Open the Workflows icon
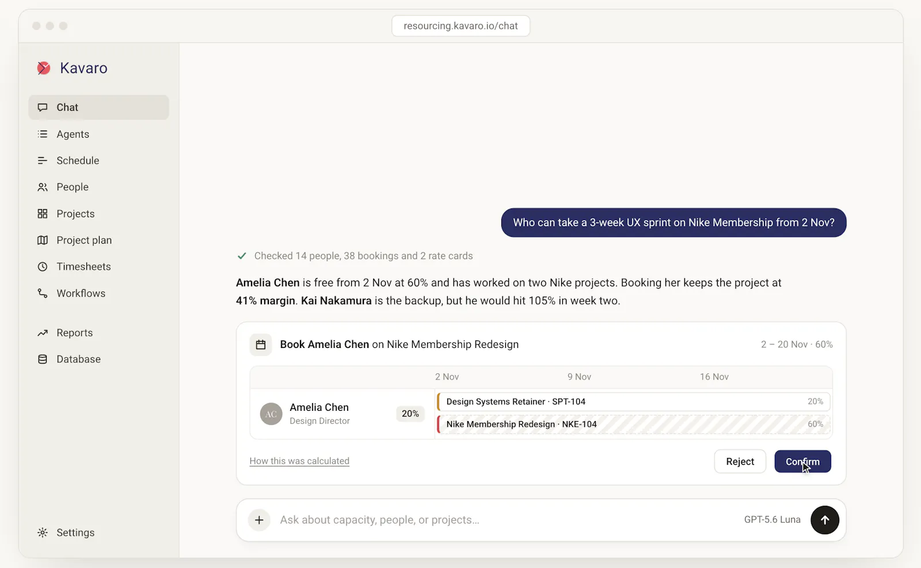This screenshot has width=921, height=568. (x=43, y=293)
